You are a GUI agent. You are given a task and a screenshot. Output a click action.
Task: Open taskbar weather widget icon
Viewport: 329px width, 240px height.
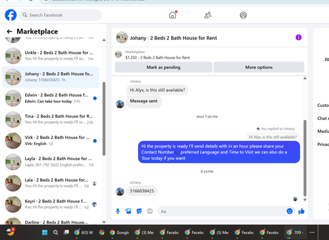tap(11, 232)
